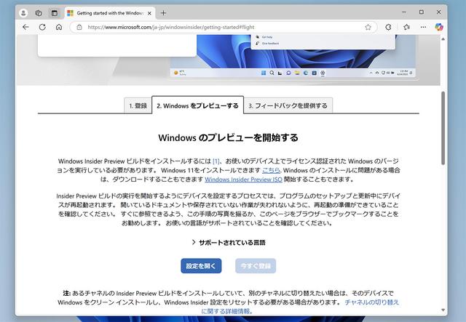Add this page to favorites star
466x322 pixels.
368,27
